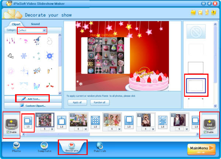Switch to the Sound tab
The image size is (221, 159).
35,24
